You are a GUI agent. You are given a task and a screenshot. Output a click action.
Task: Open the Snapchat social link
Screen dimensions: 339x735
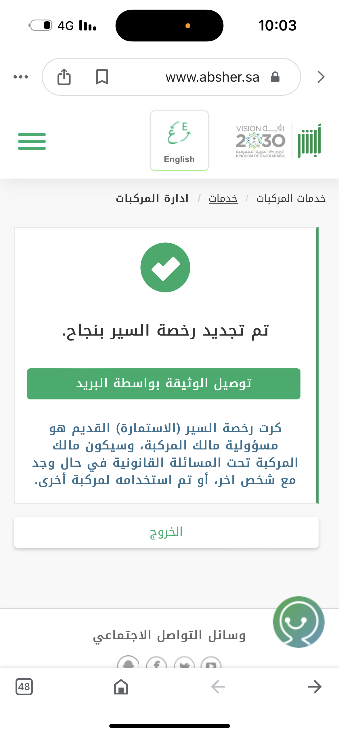(128, 663)
